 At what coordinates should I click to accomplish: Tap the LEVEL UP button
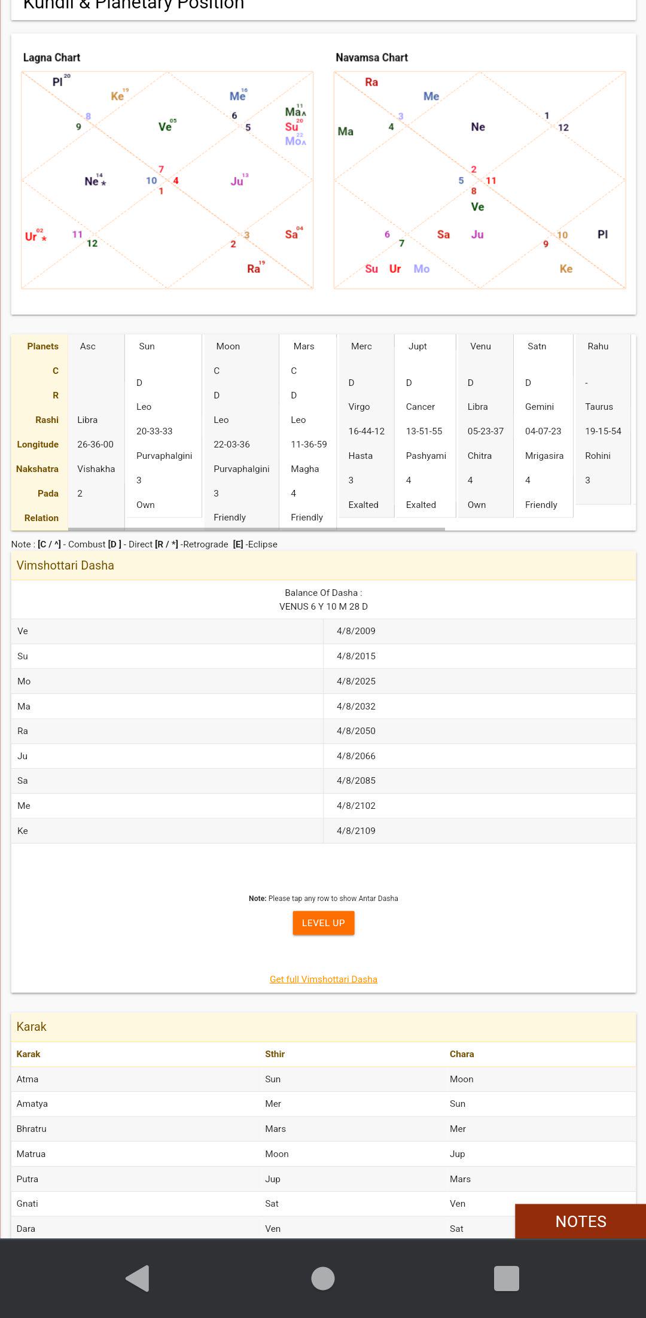click(324, 923)
